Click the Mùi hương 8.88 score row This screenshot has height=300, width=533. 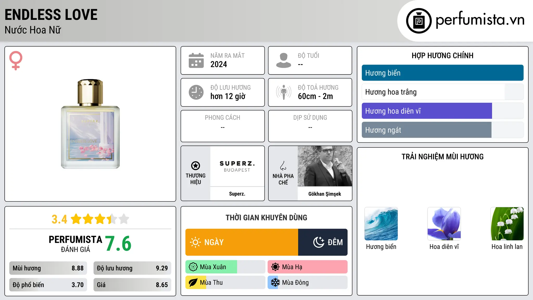[48, 268]
